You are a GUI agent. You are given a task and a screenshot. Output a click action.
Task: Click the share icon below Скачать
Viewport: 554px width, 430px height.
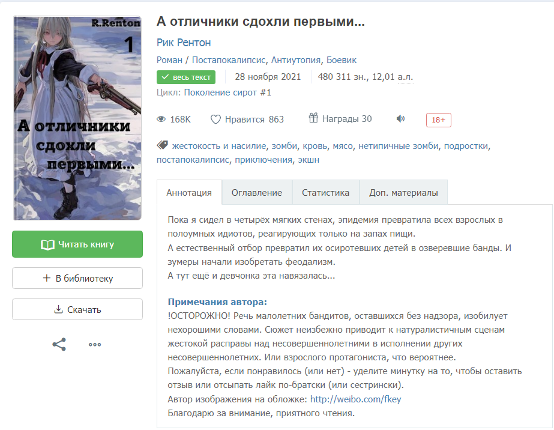click(x=59, y=345)
